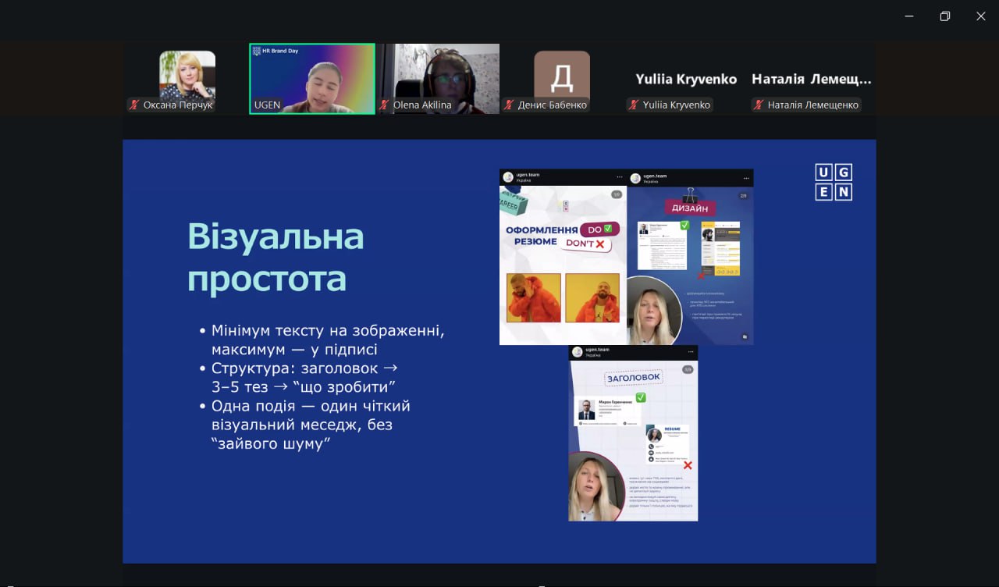The image size is (999, 587).
Task: Click carousel icon at bottom of Дизайн post
Action: click(745, 336)
